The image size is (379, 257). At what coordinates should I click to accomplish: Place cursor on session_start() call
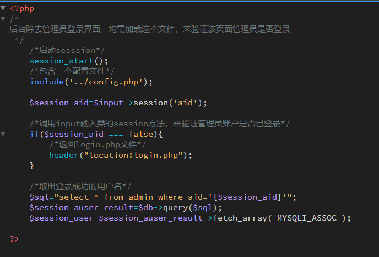pyautogui.click(x=69, y=61)
